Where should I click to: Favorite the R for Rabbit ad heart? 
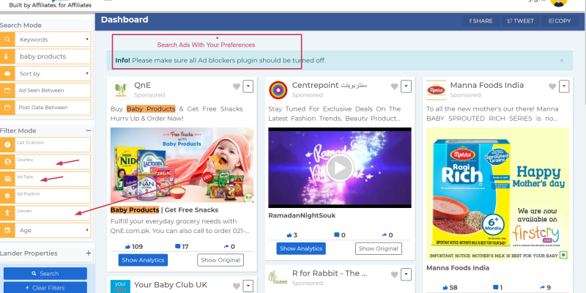pyautogui.click(x=394, y=275)
